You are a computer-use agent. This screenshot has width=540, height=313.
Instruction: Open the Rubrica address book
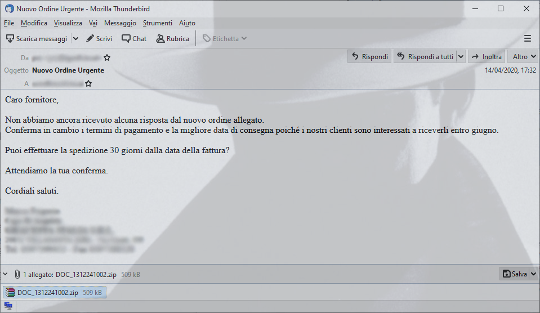point(172,39)
